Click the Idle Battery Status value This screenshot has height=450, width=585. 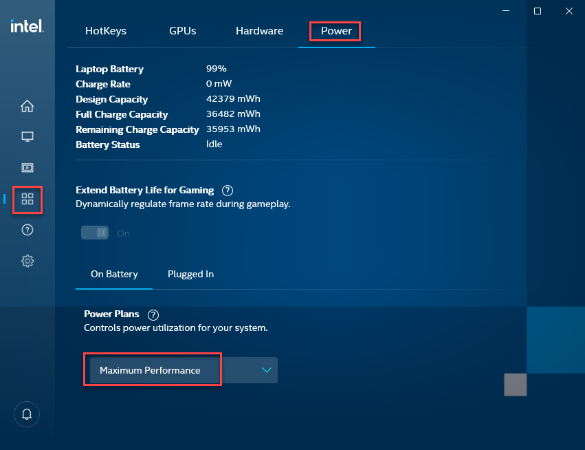[214, 144]
